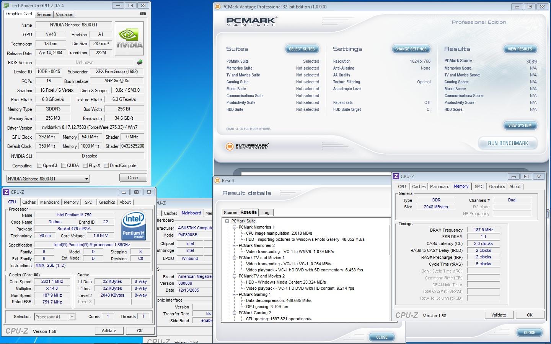This screenshot has height=344, width=551.
Task: Toggle the PhysX checkbox
Action: 85,166
